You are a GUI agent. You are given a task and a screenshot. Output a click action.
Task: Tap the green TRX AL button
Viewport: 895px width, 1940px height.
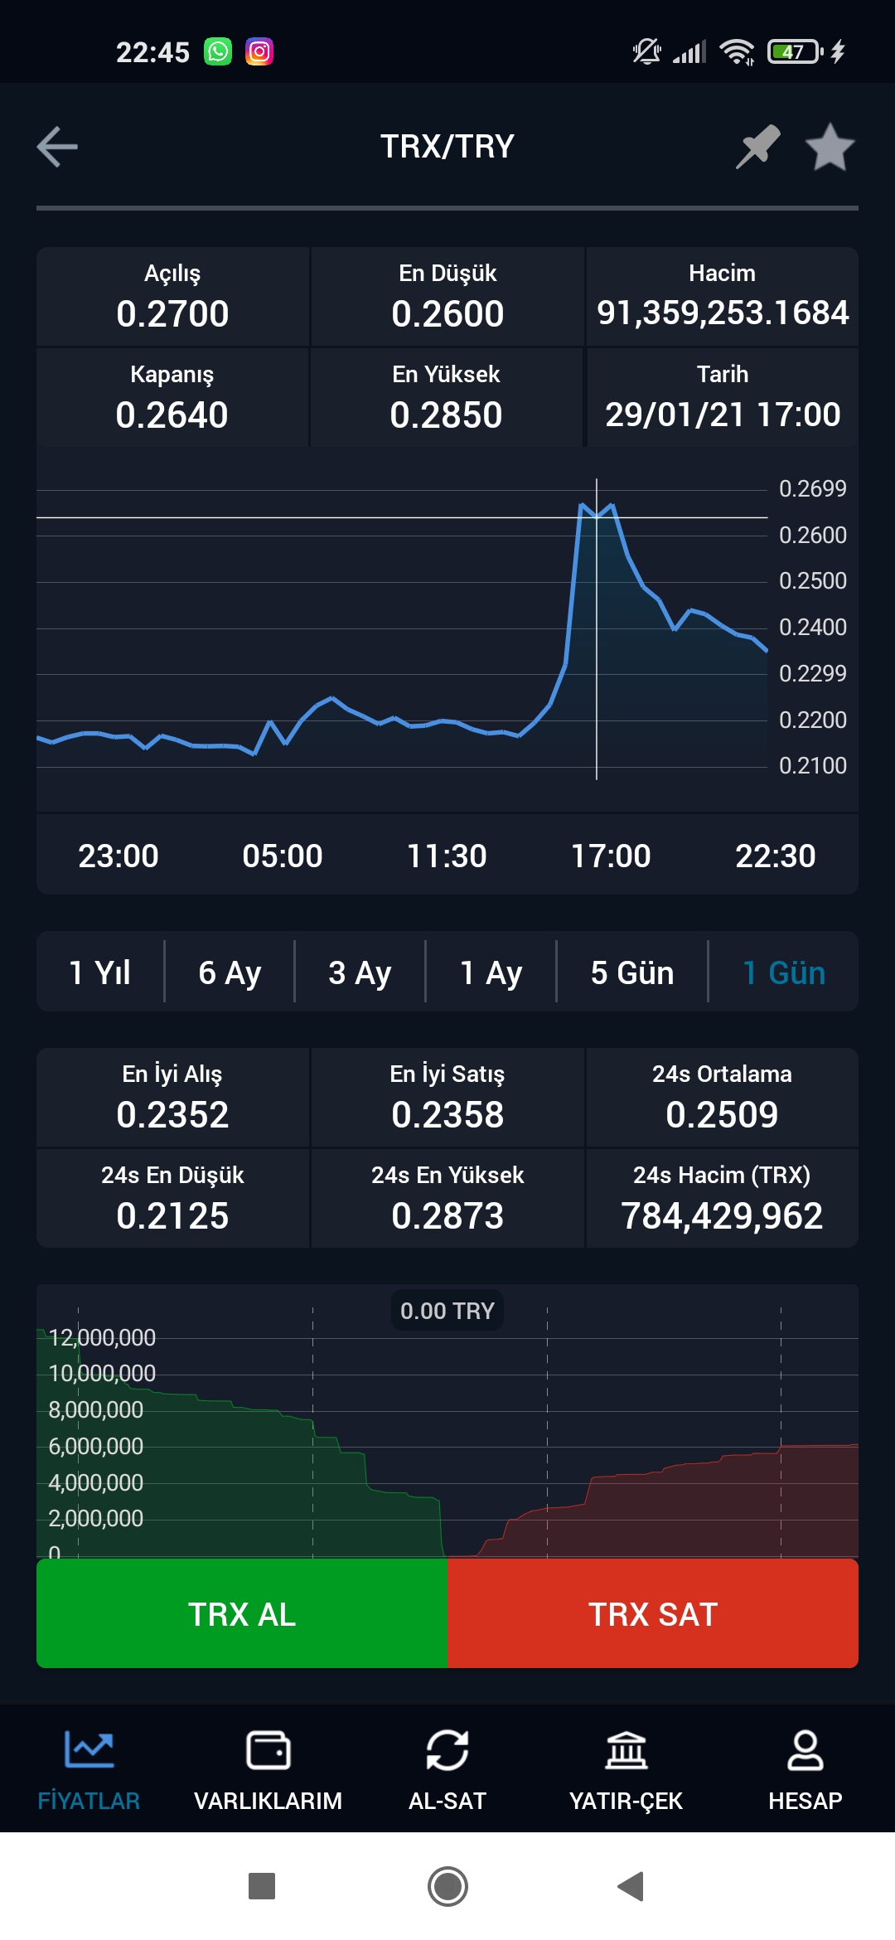(242, 1613)
